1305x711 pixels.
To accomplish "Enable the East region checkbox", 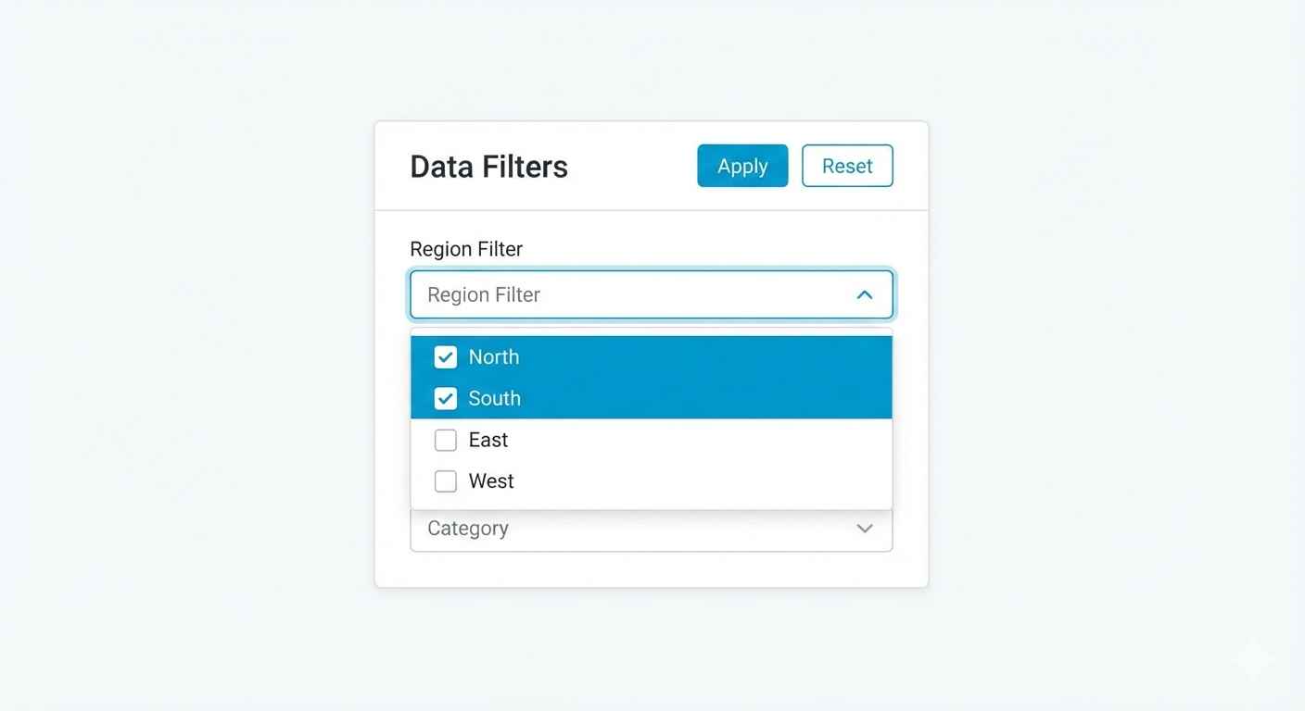I will [x=446, y=441].
